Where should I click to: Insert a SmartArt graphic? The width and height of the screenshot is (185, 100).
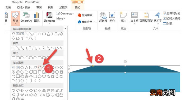click(x=26, y=17)
